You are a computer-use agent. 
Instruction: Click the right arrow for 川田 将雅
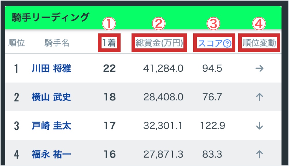click(x=260, y=69)
